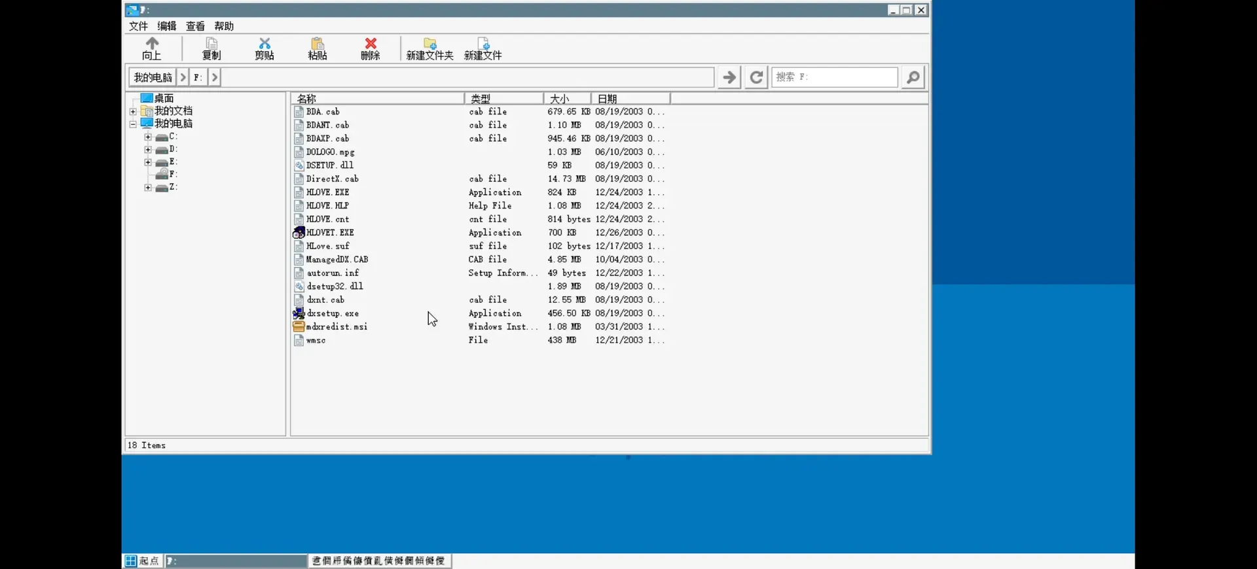Click the Go arrow button beside address bar
Screen dimensions: 1257x569
(729, 77)
